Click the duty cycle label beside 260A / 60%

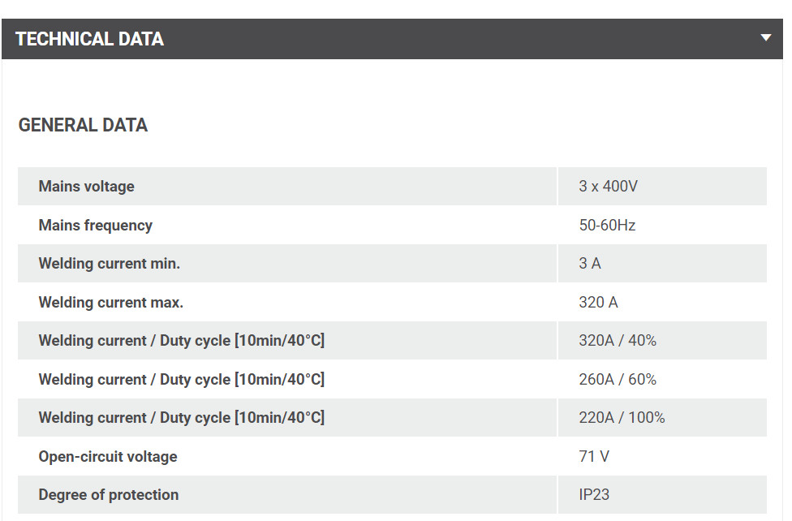182,379
